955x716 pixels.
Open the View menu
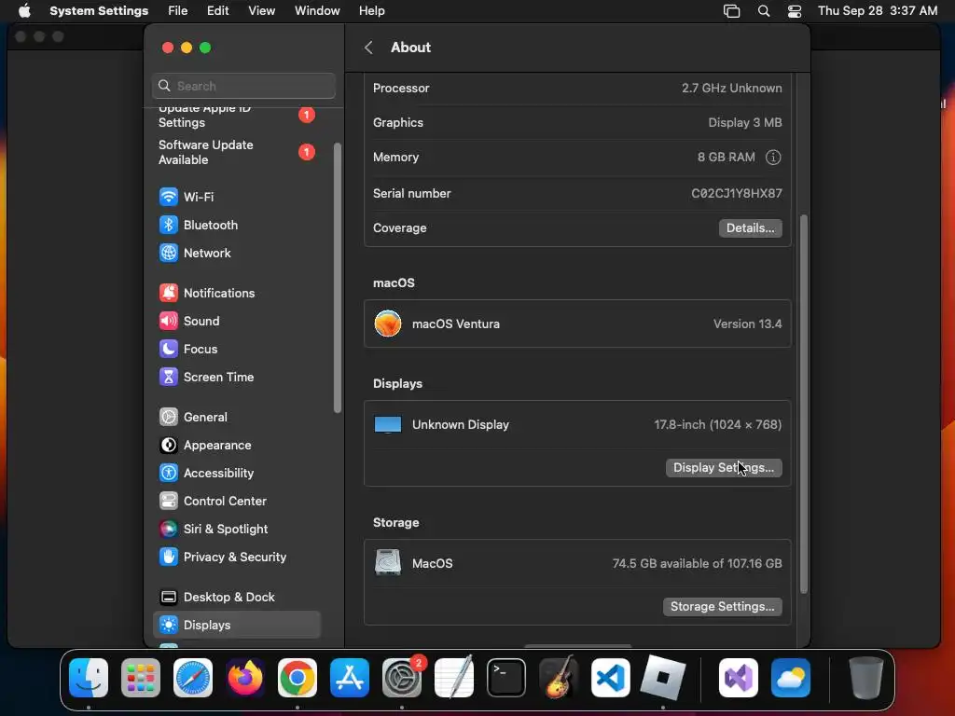(261, 11)
